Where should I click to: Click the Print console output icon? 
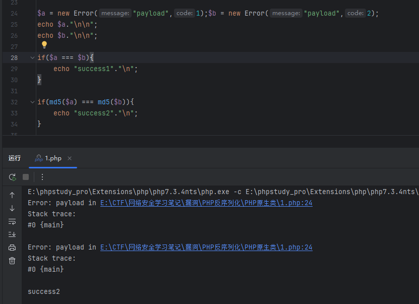(x=12, y=248)
